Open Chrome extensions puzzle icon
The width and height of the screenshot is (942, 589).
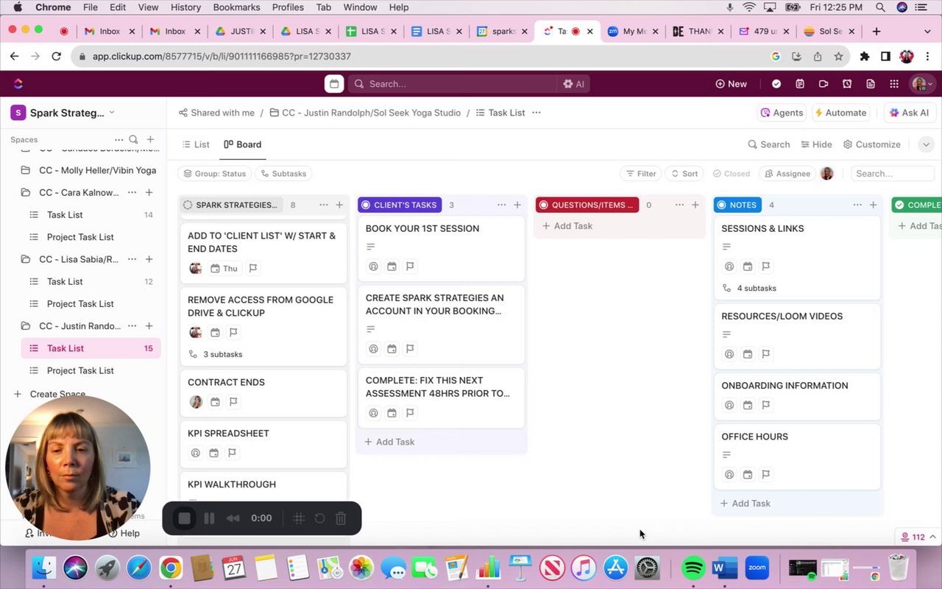(865, 56)
